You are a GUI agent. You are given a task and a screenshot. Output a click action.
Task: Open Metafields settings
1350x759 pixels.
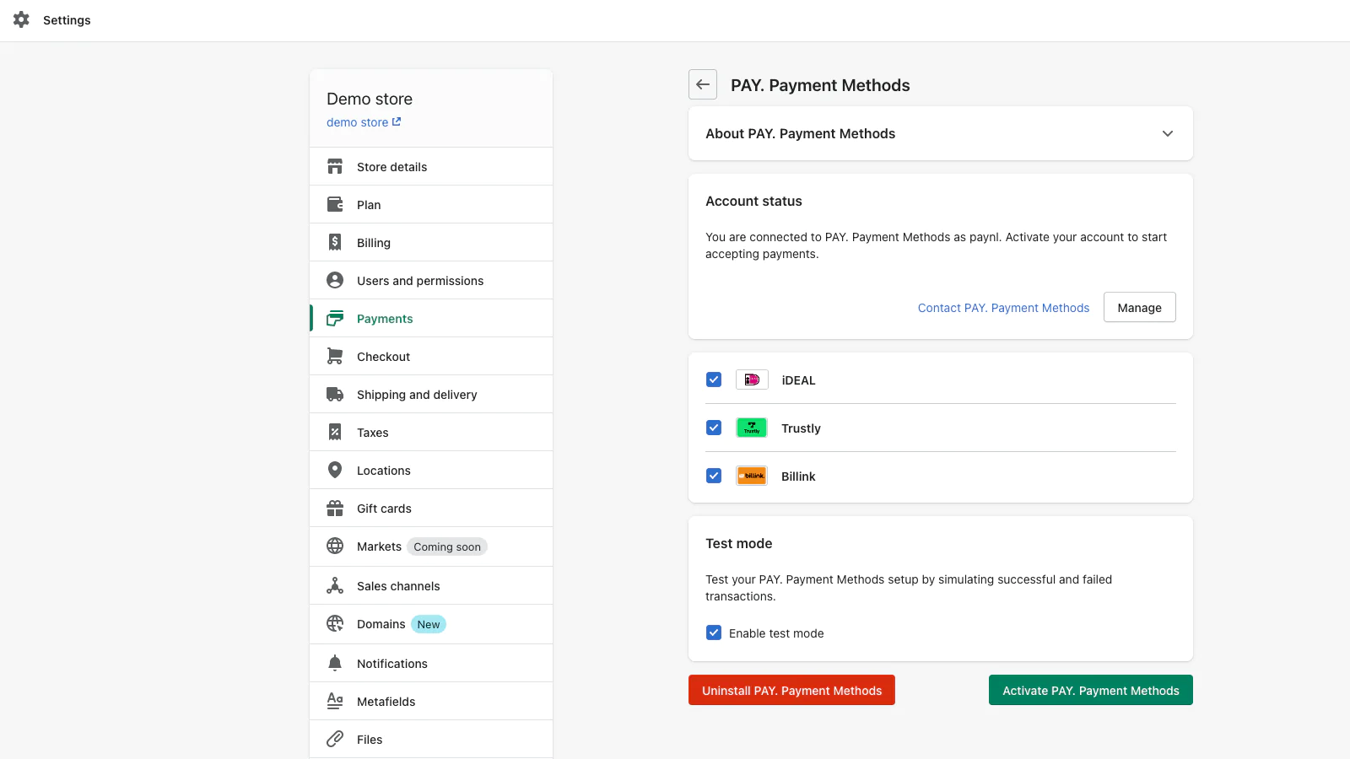(431, 701)
